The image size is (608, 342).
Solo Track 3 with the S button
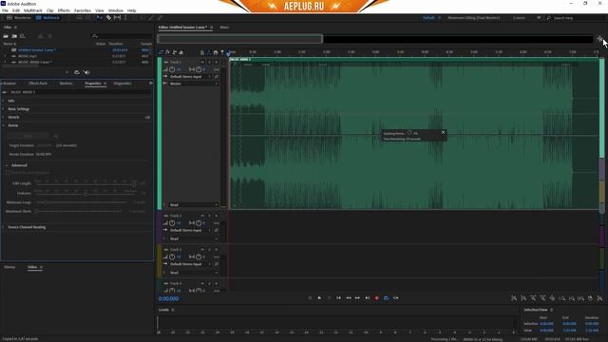(209, 249)
